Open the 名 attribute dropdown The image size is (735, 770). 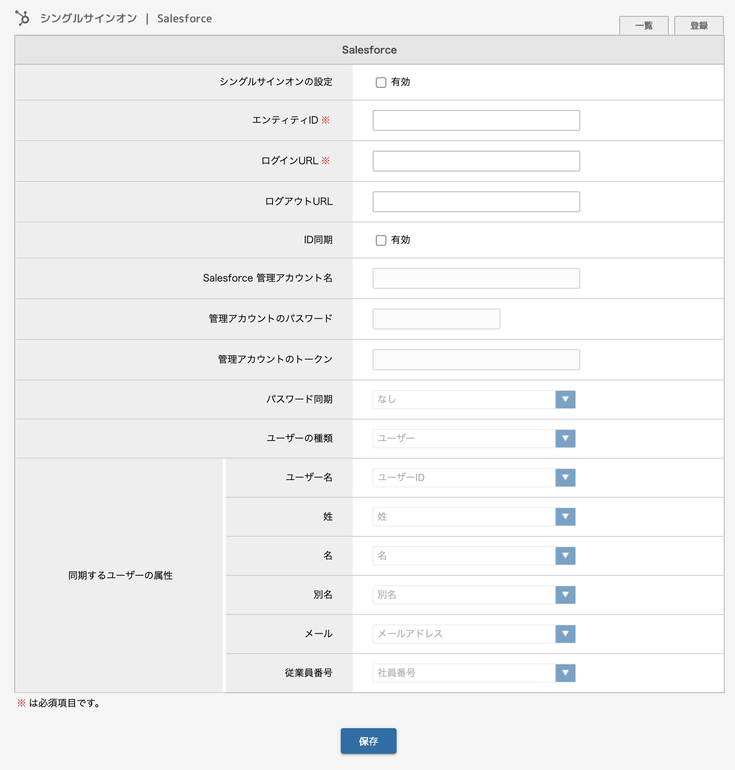coord(474,555)
